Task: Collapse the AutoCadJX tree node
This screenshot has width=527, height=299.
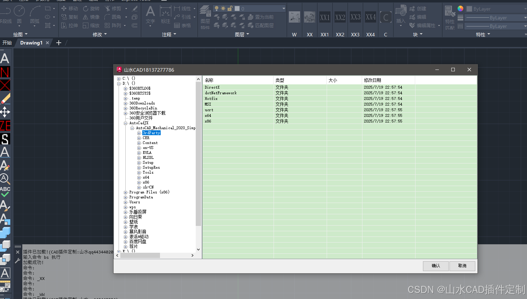Action: coord(126,123)
